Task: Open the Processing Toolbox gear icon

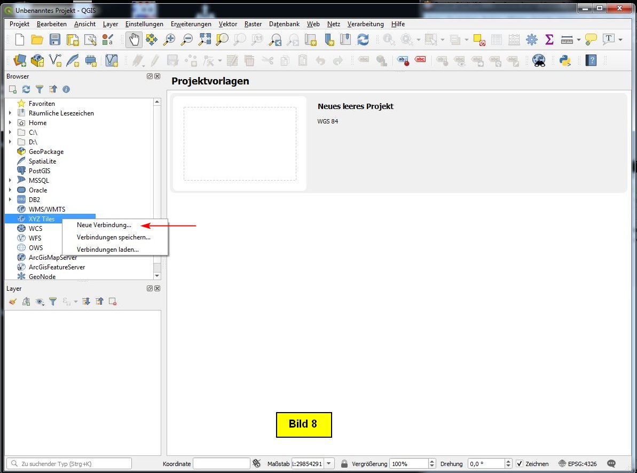Action: (531, 40)
